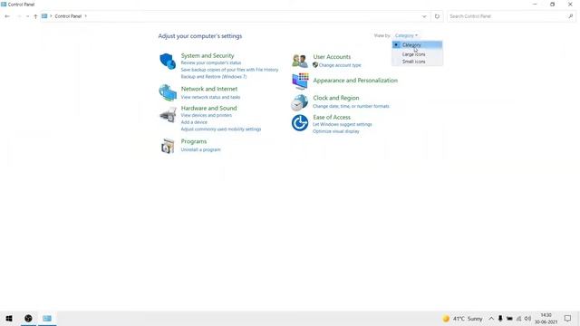
Task: Click Change account type
Action: (x=340, y=65)
